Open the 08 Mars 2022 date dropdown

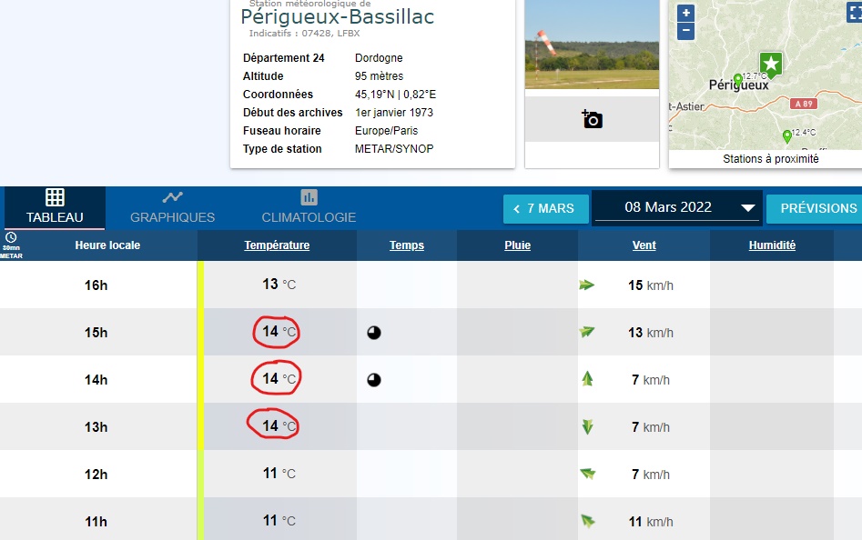(676, 207)
